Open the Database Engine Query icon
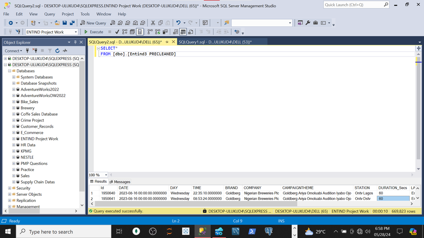 click(112, 23)
